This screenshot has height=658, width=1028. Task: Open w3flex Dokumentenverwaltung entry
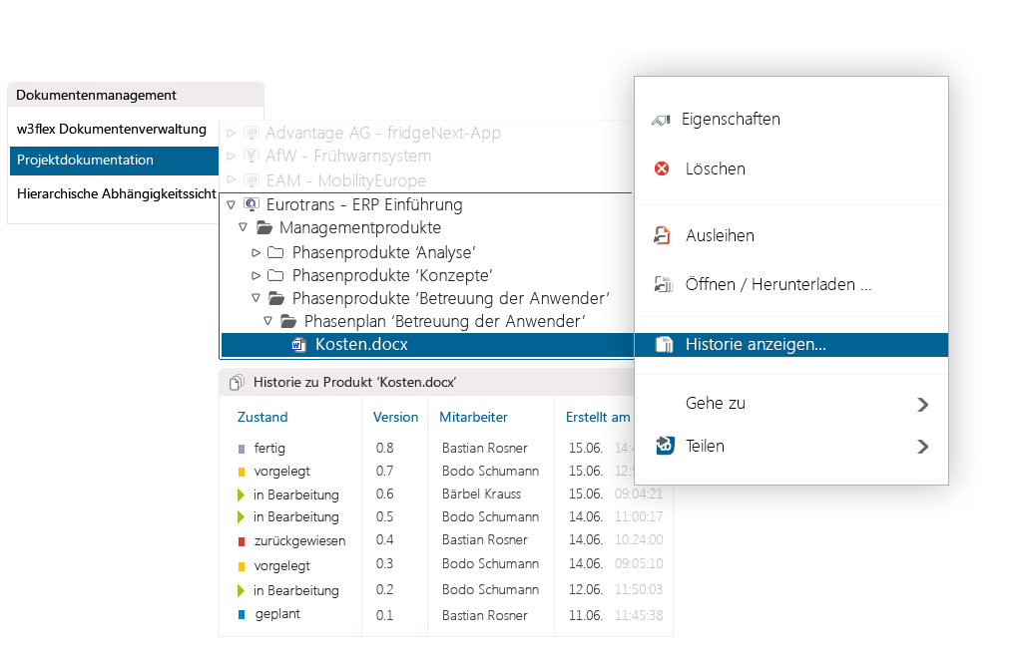tap(111, 130)
